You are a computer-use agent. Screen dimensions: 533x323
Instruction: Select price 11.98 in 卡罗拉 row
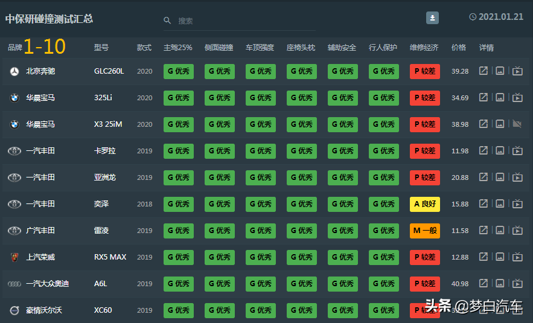[x=460, y=151]
